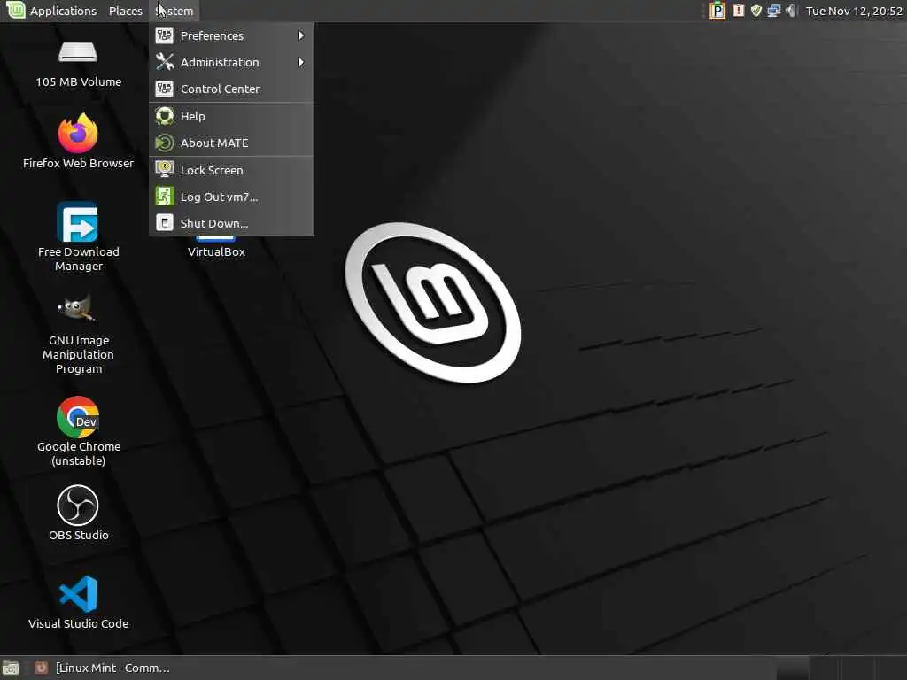Choose Log Out vm7 entry

[x=231, y=197]
